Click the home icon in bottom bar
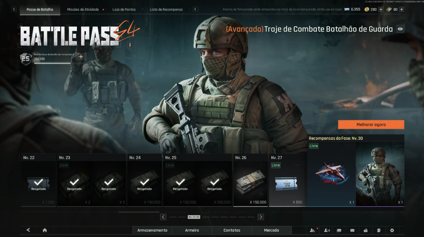This screenshot has width=424, height=237. [45, 230]
